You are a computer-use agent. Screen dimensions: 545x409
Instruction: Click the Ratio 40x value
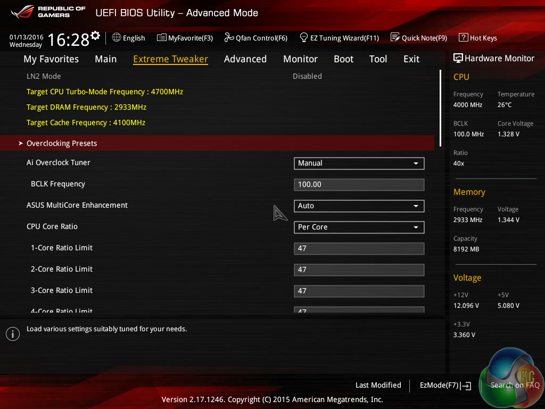coord(459,163)
